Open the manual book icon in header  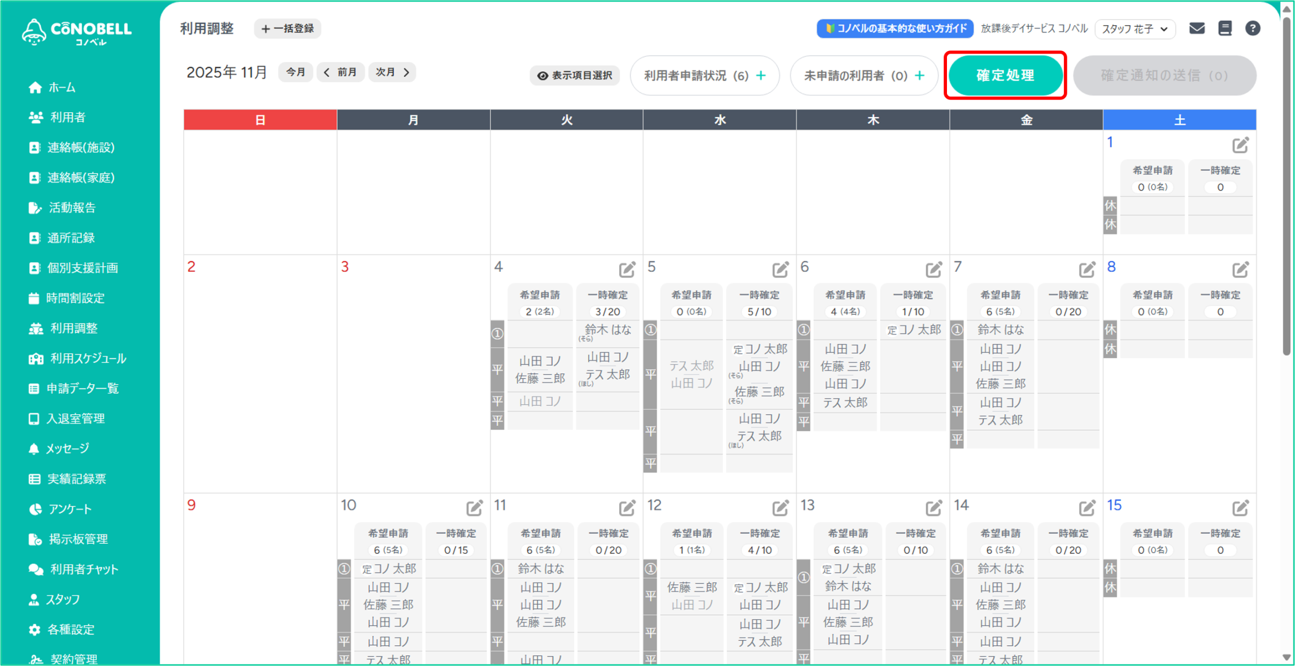1225,28
